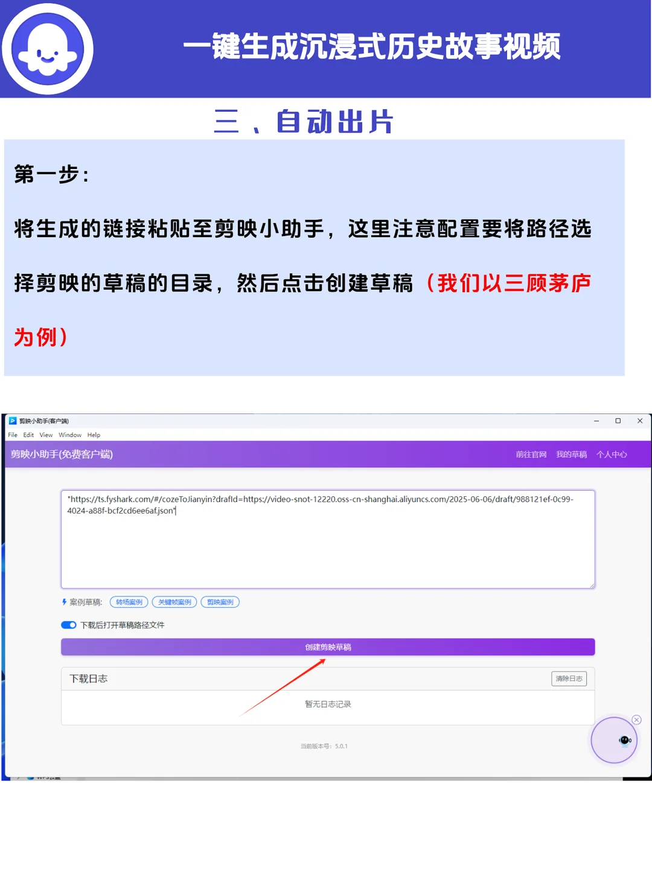The height and width of the screenshot is (871, 652).
Task: Open the File menu
Action: pos(13,435)
